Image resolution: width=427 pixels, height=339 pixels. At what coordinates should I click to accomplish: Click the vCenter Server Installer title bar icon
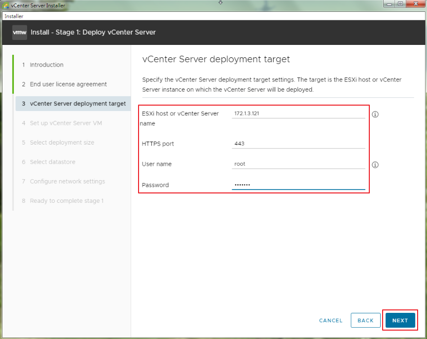point(5,5)
